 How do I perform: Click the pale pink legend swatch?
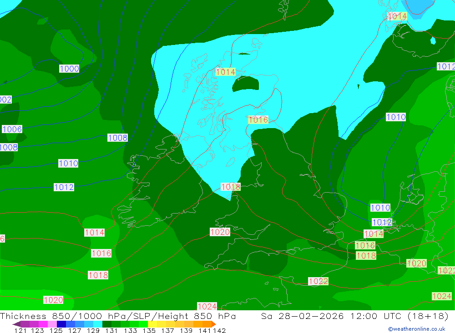tap(52, 324)
